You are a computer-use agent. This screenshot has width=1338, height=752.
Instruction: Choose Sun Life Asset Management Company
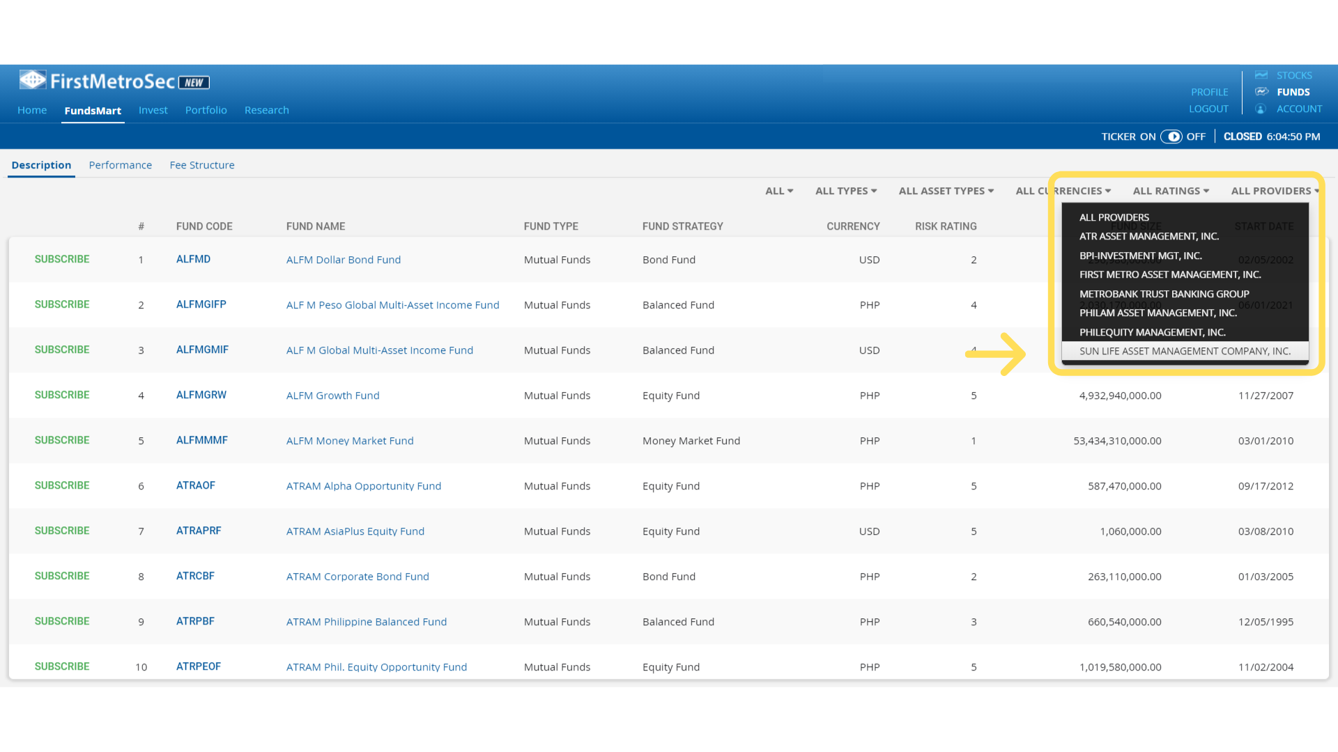[x=1185, y=351]
